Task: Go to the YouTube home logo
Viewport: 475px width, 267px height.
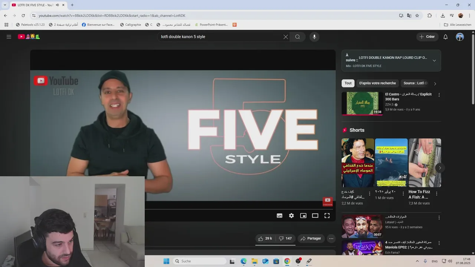Action: [29, 37]
